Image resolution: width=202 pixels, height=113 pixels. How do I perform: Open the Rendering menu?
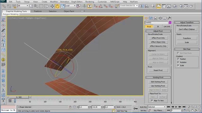pos(90,2)
